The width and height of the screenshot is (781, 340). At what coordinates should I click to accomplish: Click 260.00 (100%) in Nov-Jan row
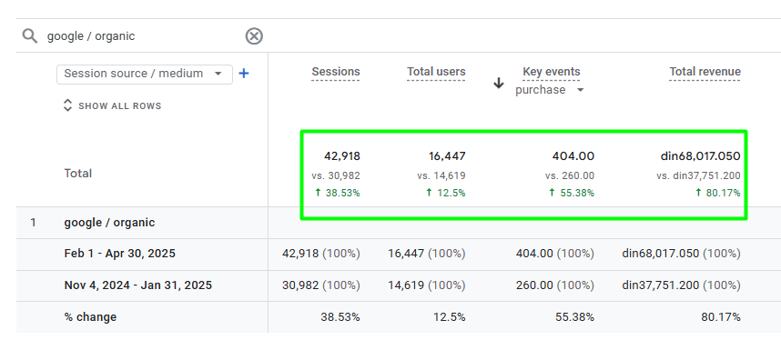(555, 285)
